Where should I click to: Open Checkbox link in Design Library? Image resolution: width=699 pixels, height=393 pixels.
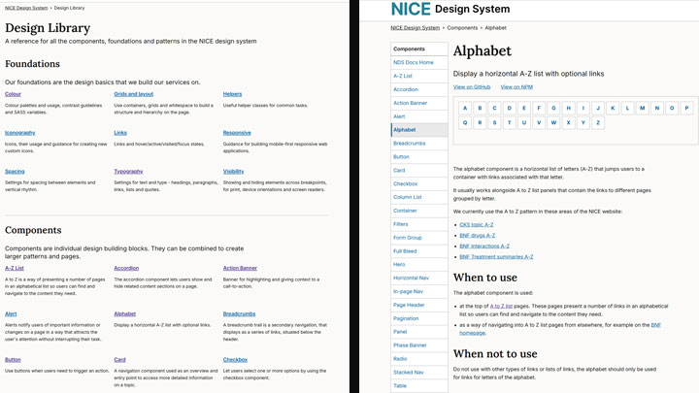click(x=235, y=360)
